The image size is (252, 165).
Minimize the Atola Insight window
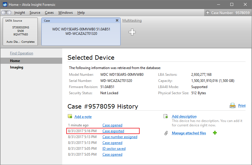tap(219, 4)
